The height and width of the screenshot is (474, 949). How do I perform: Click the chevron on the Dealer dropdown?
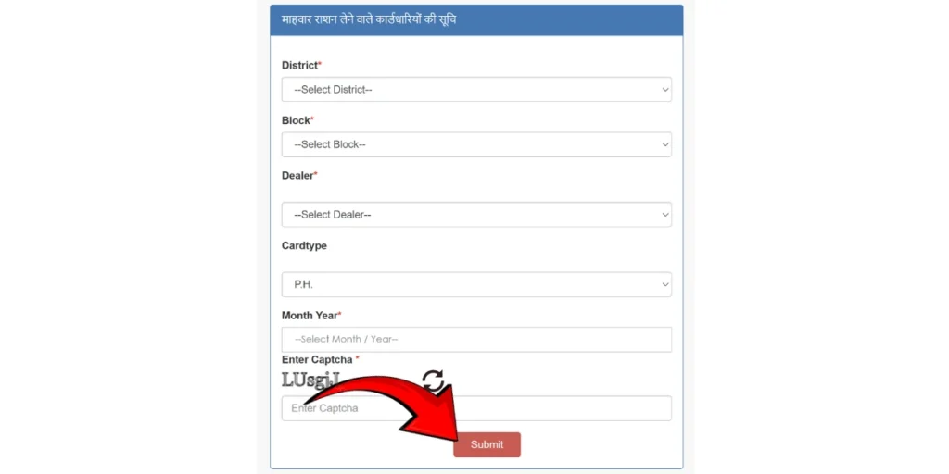664,215
